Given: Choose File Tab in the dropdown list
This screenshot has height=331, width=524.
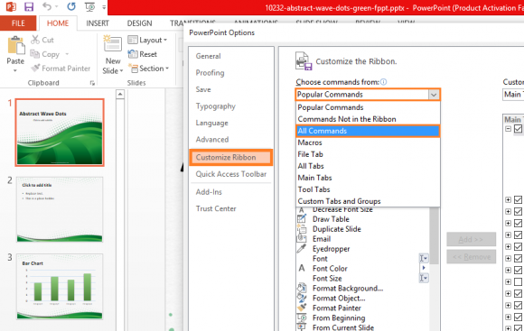Looking at the screenshot, I should click(x=368, y=154).
